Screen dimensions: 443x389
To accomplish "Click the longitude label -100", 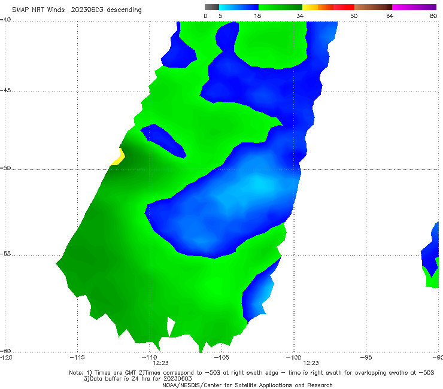I will point(293,357).
